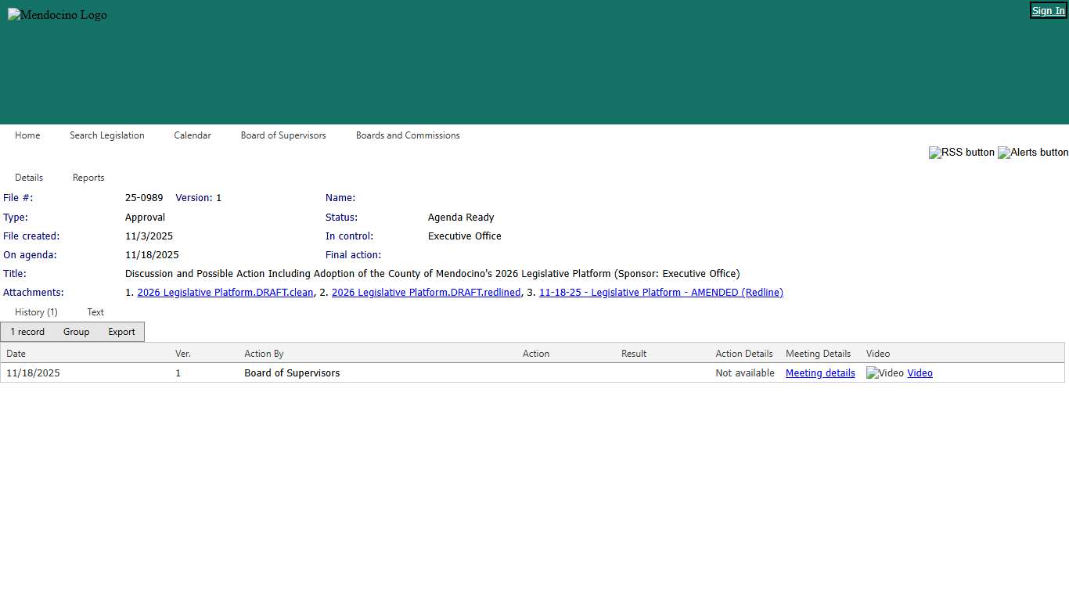
Task: Open Boards and Commissions menu
Action: (x=408, y=135)
